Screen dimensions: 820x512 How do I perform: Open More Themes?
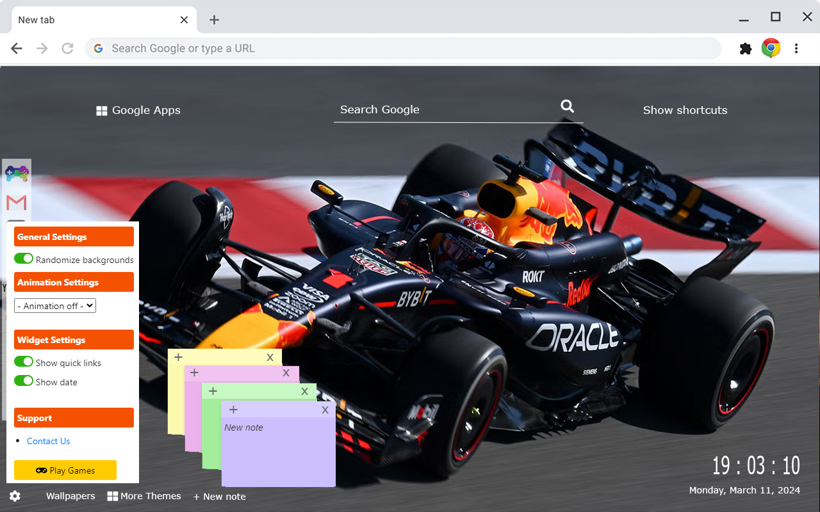point(144,496)
